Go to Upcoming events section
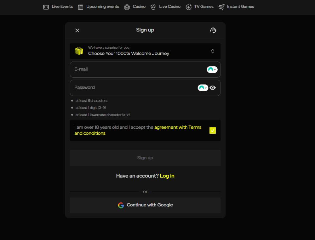315x240 pixels. click(x=103, y=7)
